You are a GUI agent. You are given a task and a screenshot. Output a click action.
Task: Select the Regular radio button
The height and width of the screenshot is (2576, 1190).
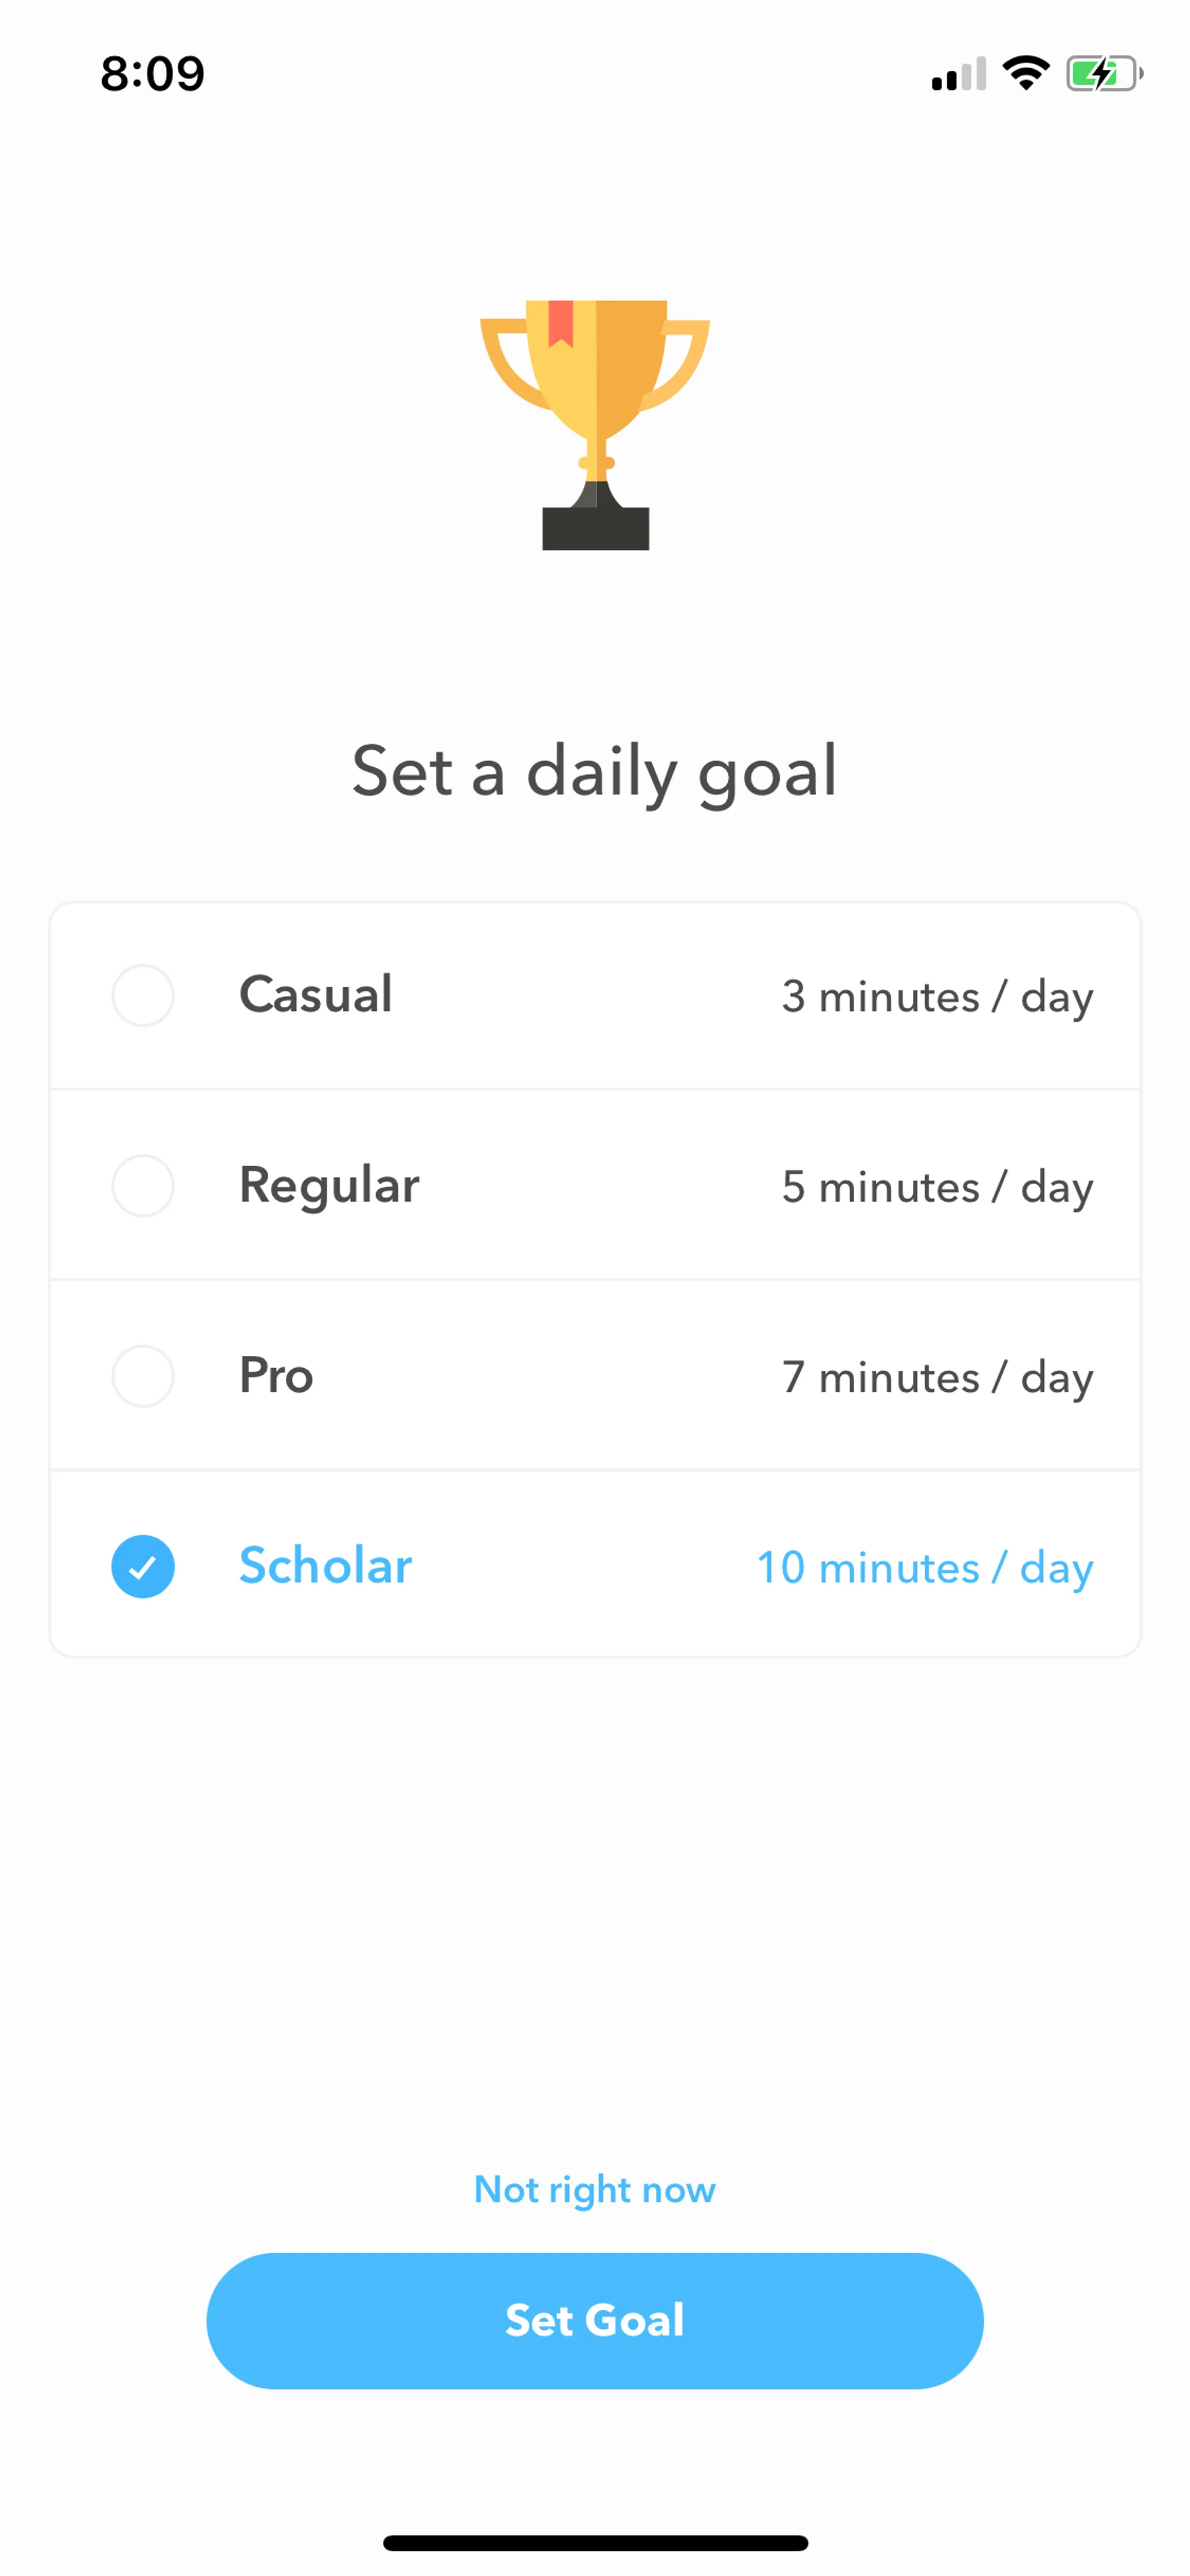[x=143, y=1186]
